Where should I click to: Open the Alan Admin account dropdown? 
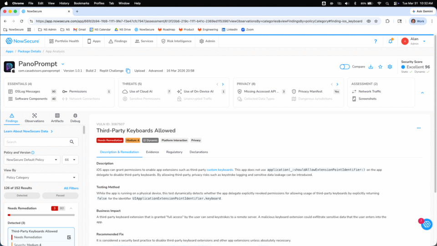(x=424, y=41)
